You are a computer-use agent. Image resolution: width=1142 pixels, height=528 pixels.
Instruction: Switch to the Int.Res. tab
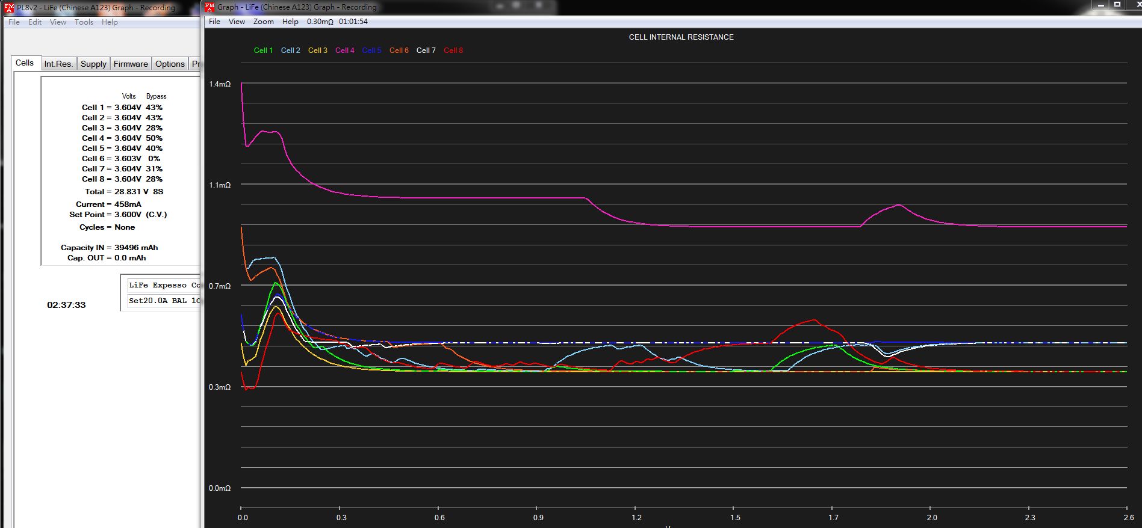58,64
